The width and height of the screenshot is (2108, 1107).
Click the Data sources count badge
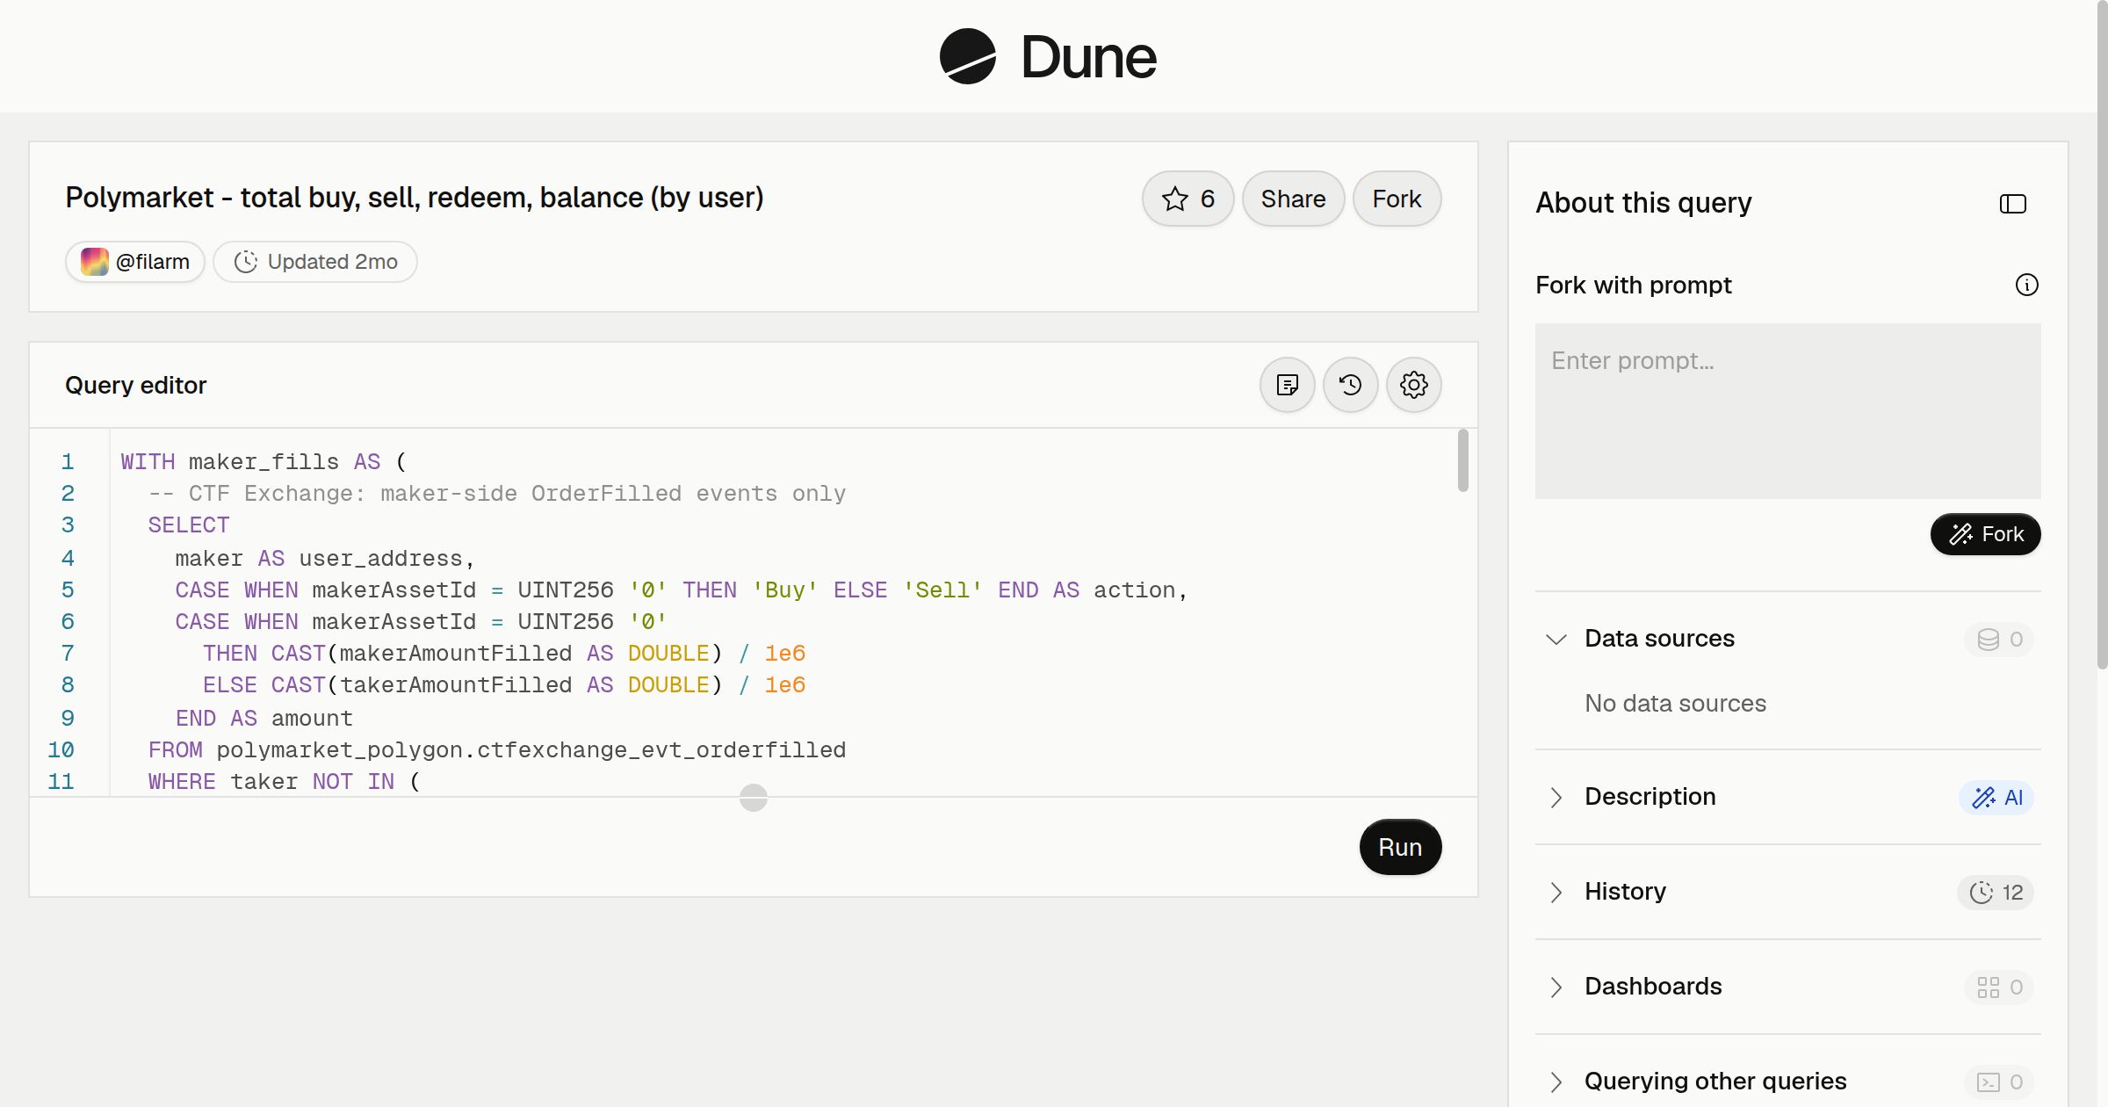1999,640
